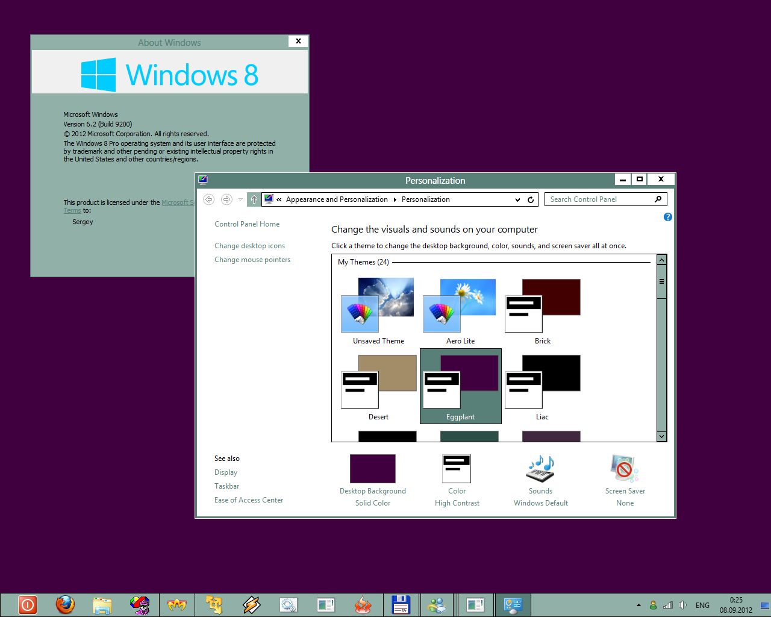Open Desktop Background purple swatch
The image size is (771, 617).
pyautogui.click(x=373, y=469)
